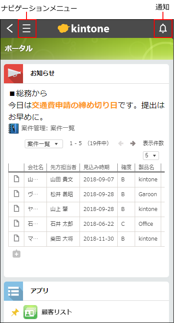Open the 顧客リスト app
The width and height of the screenshot is (179, 323).
(57, 312)
